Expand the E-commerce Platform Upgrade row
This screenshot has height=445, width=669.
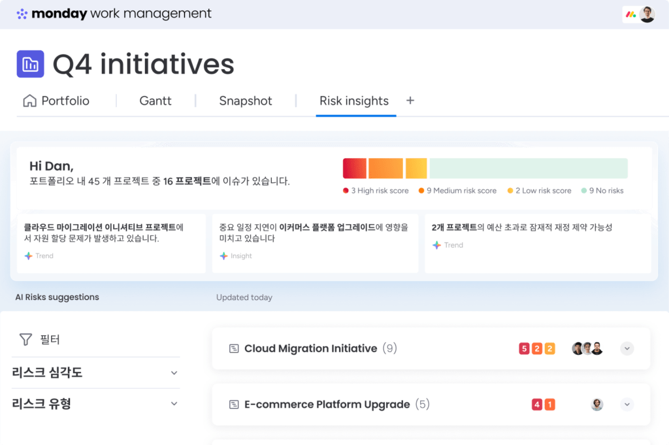[x=627, y=404]
